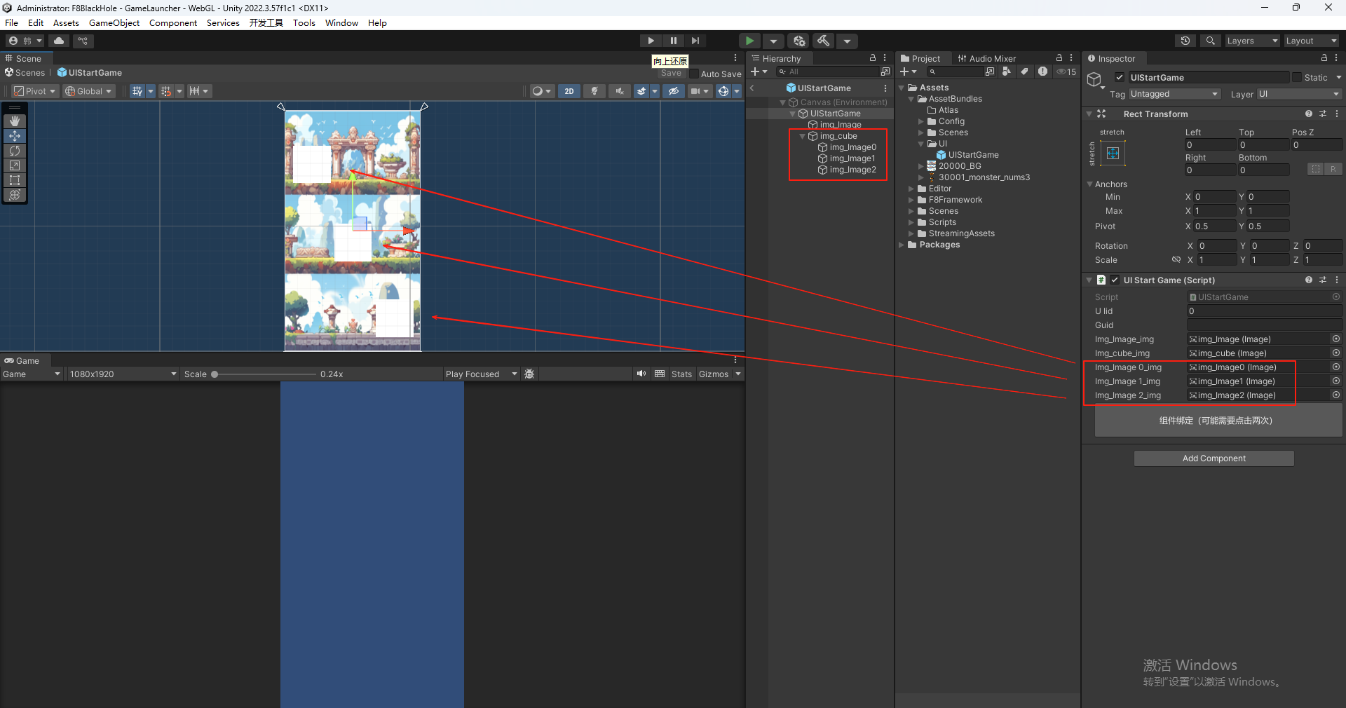Select the Hand pan tool in Scene toolbar

tap(15, 121)
